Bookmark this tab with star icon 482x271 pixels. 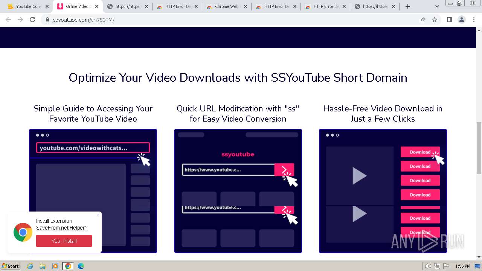coord(435,20)
